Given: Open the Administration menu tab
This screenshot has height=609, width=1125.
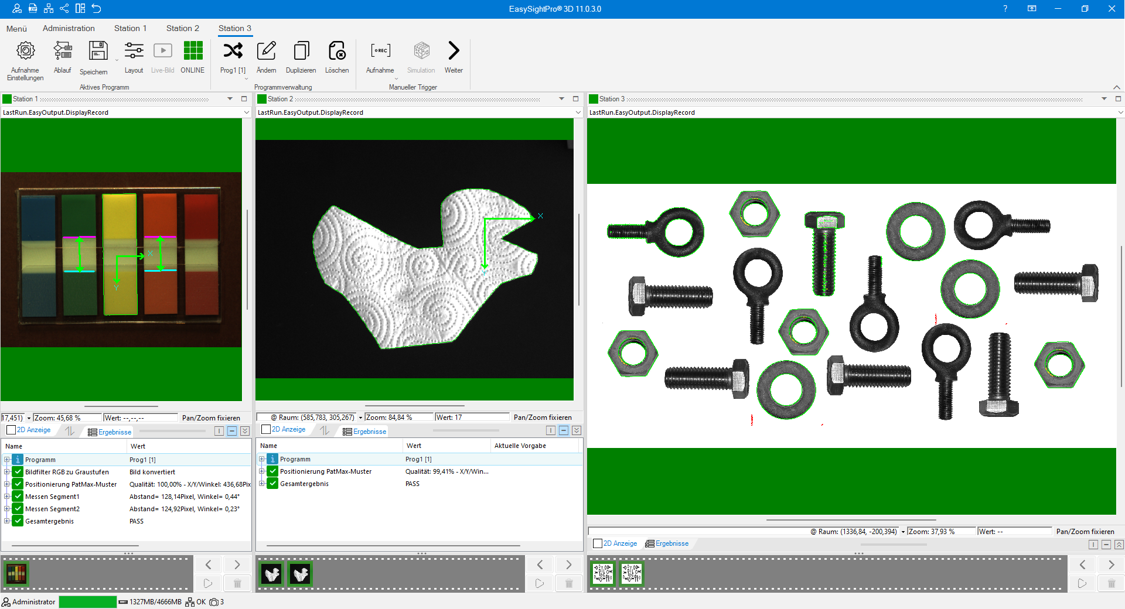Looking at the screenshot, I should pos(69,28).
